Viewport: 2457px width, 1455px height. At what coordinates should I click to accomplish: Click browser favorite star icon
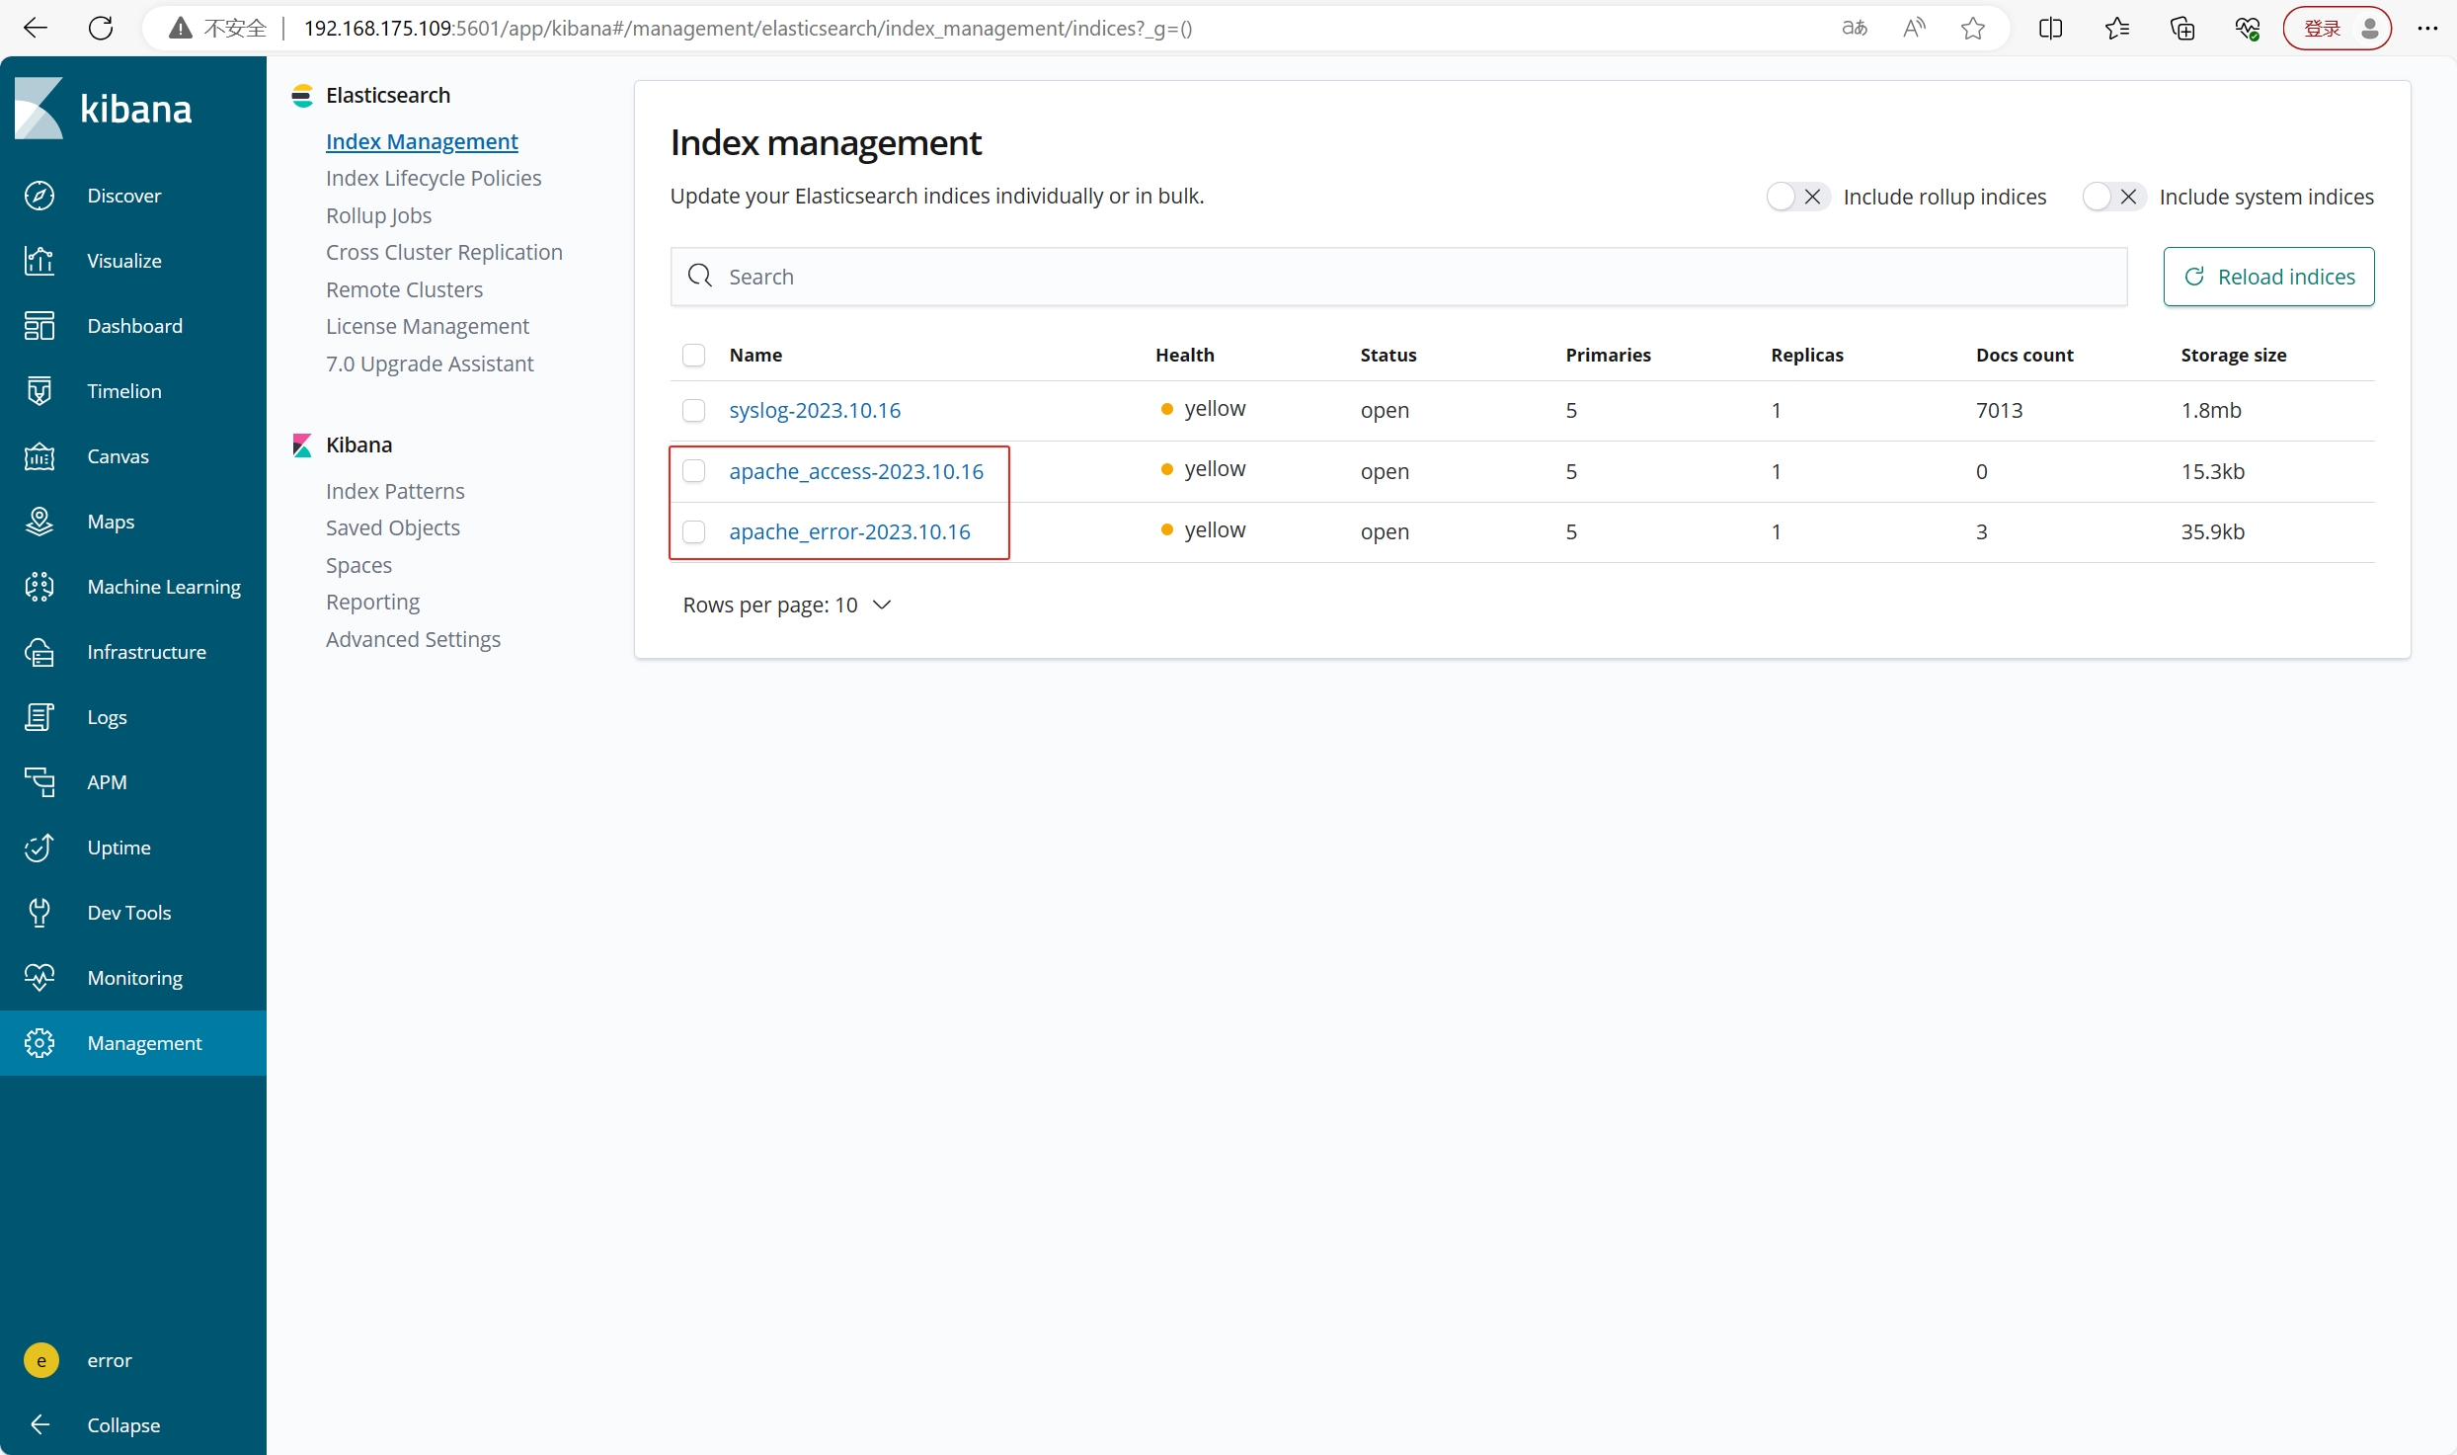1973,29
